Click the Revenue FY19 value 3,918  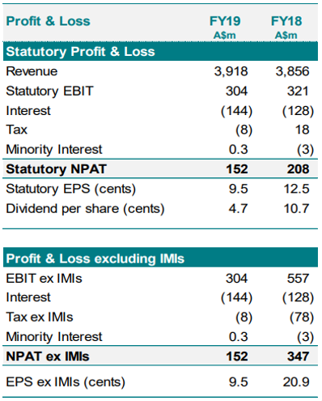pos(231,71)
